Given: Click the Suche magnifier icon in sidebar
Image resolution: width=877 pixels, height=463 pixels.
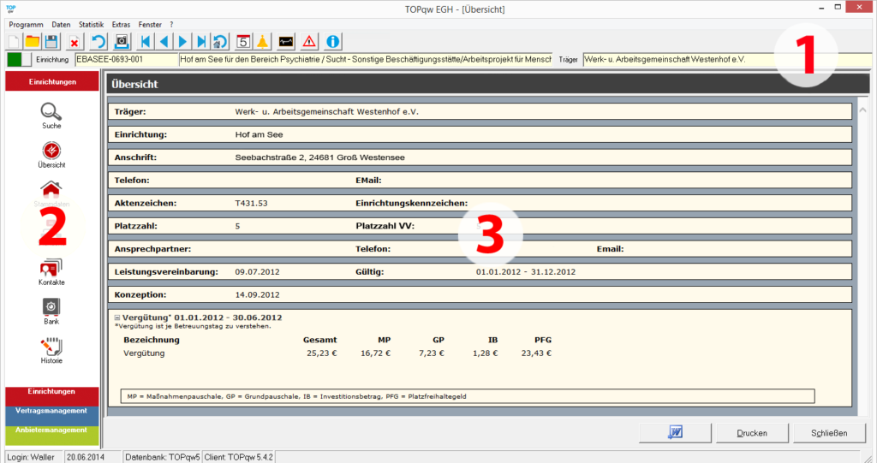Looking at the screenshot, I should (x=51, y=112).
